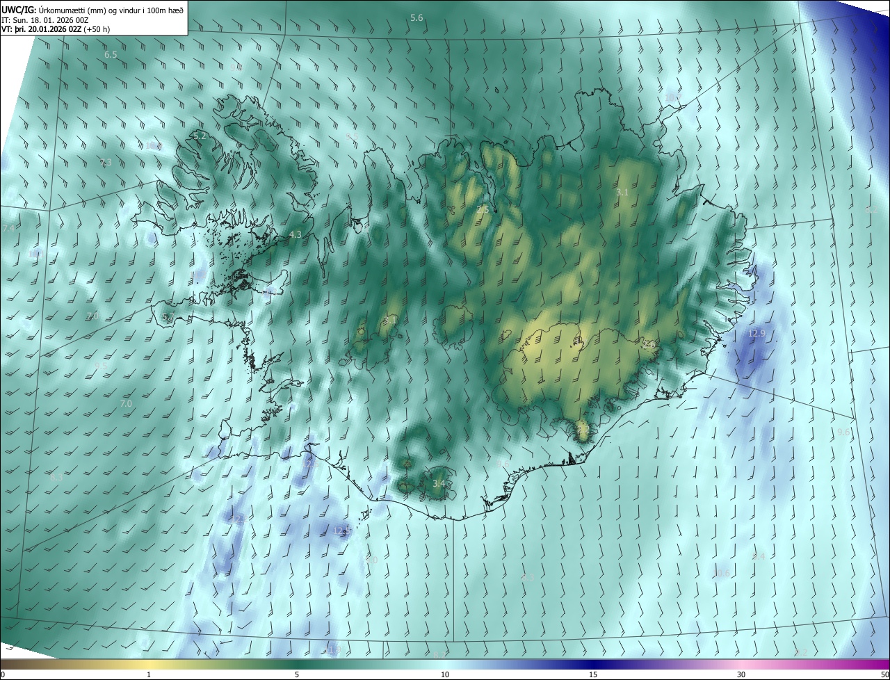Screen dimensions: 890x680
Task: Click the colour scale tick label 0
Action: click(x=3, y=674)
